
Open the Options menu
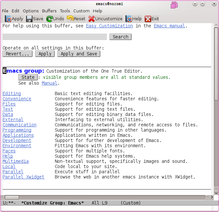point(31,11)
